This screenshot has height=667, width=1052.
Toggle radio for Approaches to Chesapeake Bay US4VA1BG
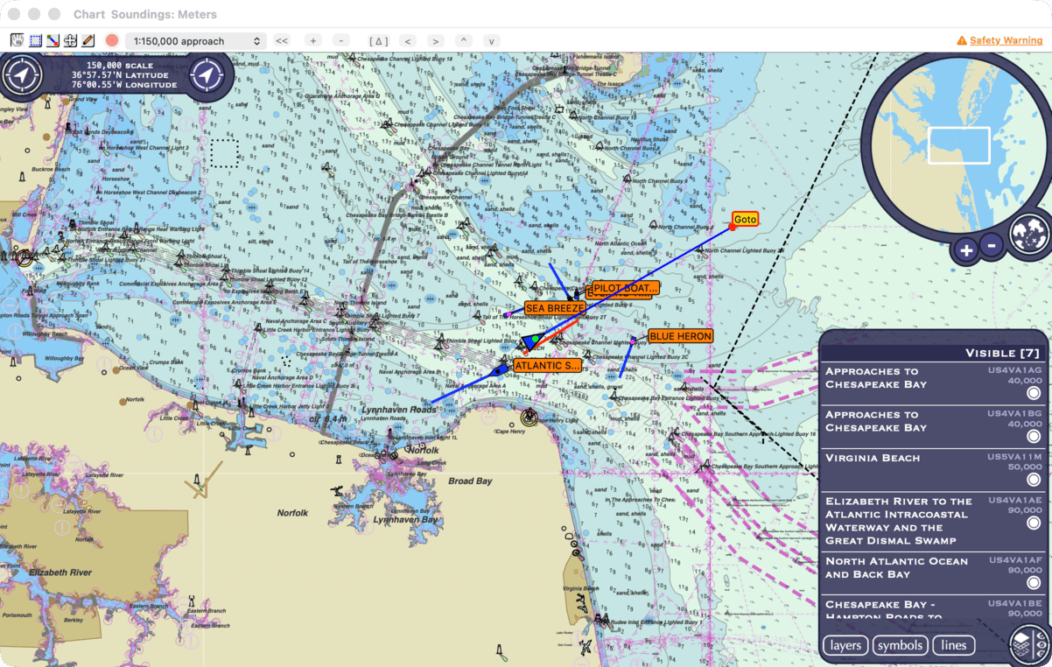(1034, 438)
